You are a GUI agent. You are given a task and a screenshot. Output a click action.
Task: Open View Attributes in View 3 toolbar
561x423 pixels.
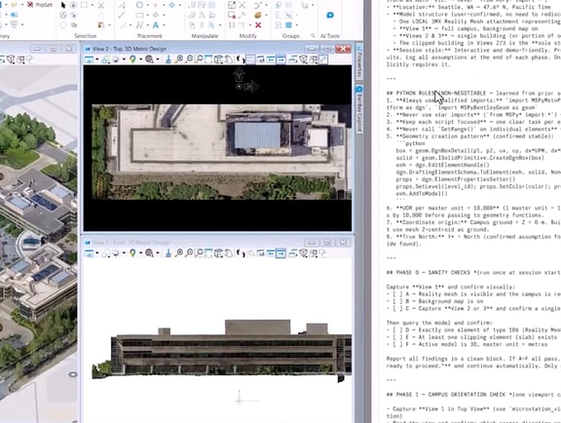[x=89, y=253]
